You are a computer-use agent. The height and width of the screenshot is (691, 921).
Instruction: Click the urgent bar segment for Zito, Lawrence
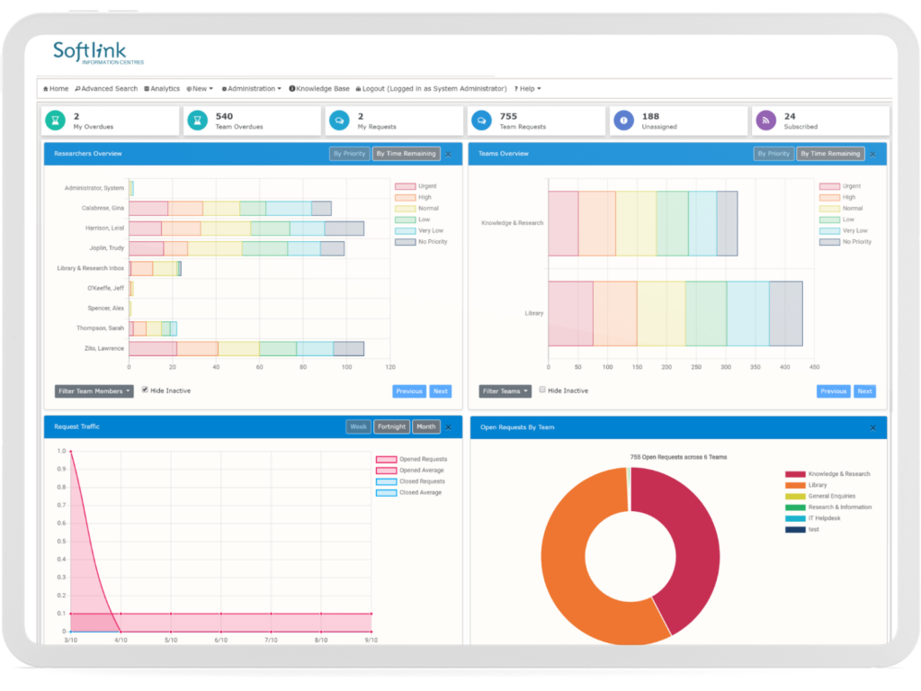(153, 349)
